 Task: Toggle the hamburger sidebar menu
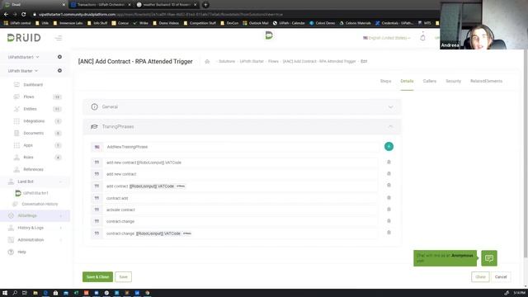pyautogui.click(x=59, y=38)
